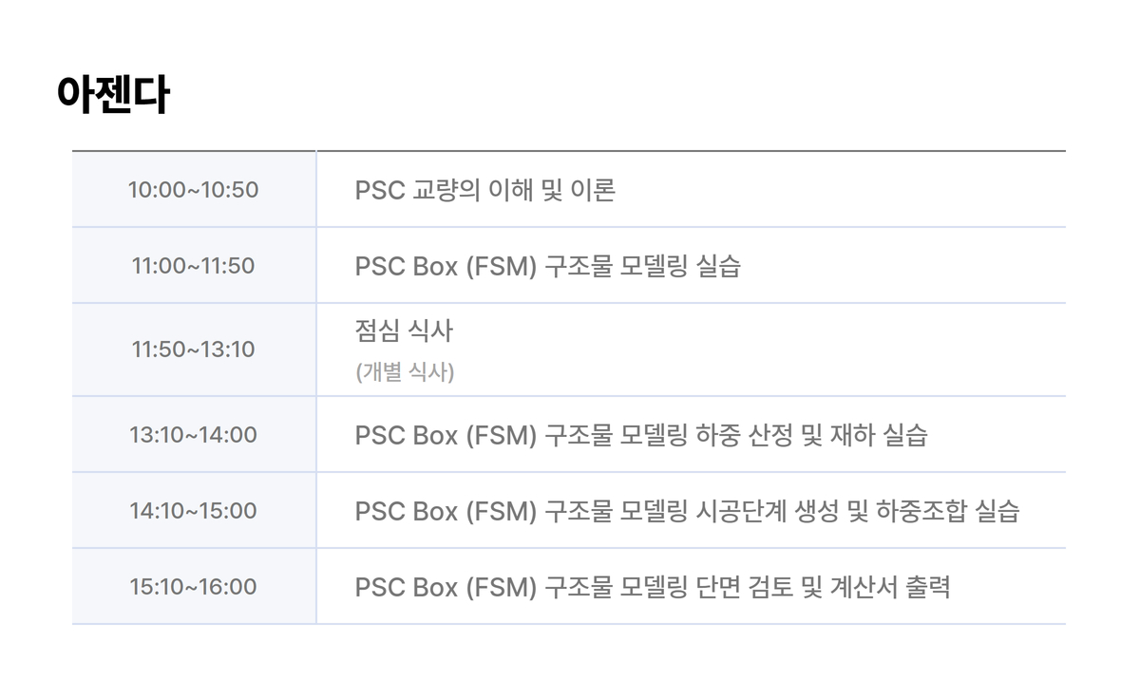This screenshot has width=1140, height=699.
Task: Click the 점심 식사 entry
Action: 404,331
